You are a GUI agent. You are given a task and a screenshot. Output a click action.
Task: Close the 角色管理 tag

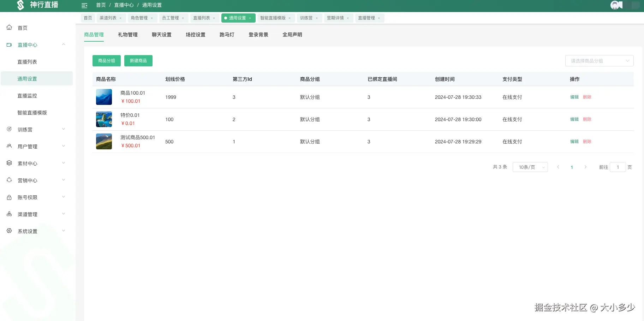point(152,18)
